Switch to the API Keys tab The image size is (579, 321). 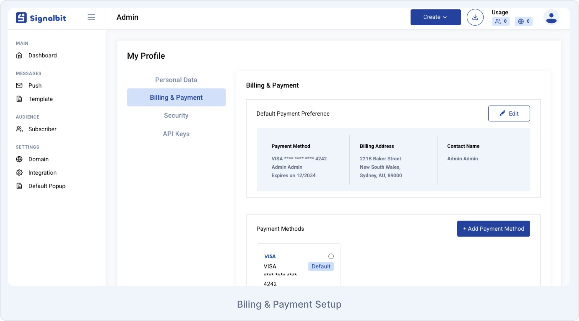coord(176,134)
